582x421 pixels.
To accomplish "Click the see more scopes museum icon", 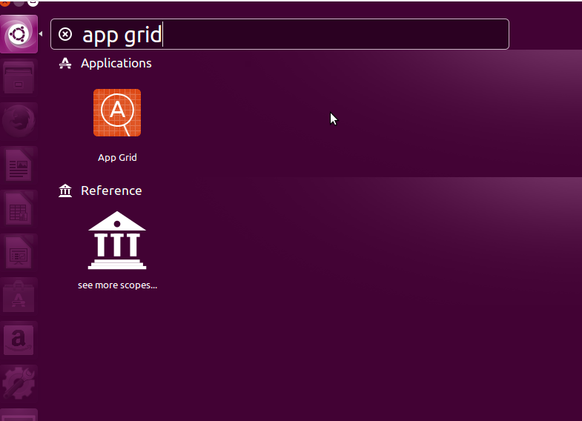I will click(x=117, y=240).
